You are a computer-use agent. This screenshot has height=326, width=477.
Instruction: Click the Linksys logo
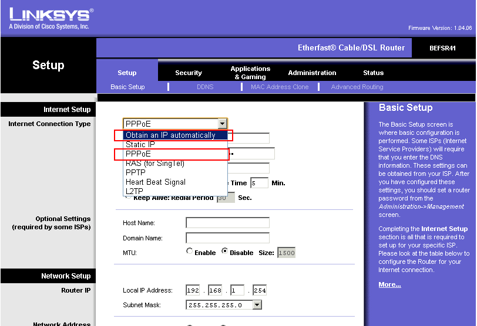(51, 18)
